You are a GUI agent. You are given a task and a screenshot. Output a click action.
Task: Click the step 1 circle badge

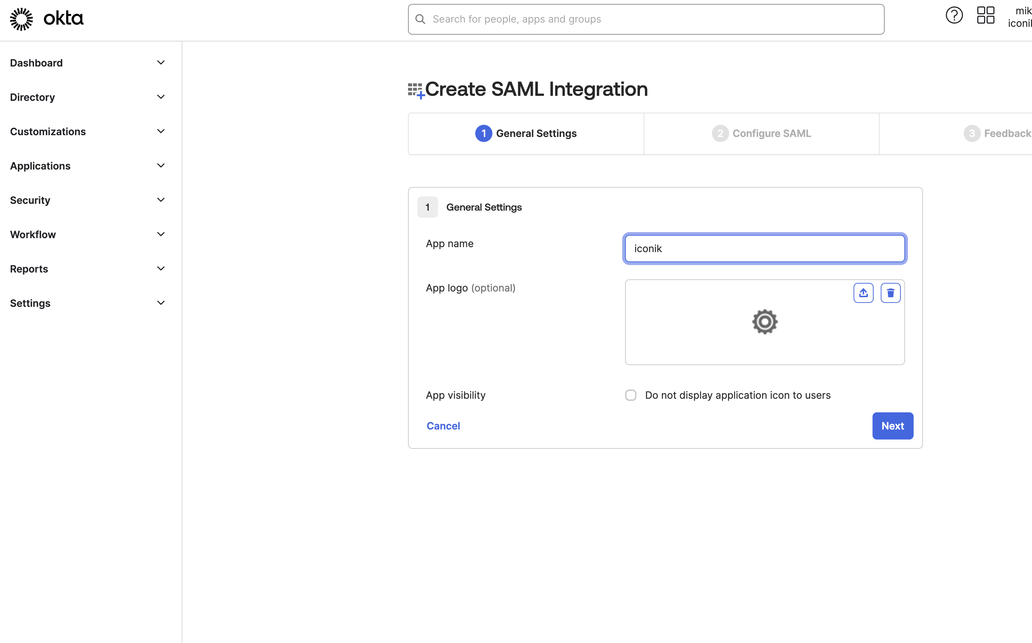(483, 133)
